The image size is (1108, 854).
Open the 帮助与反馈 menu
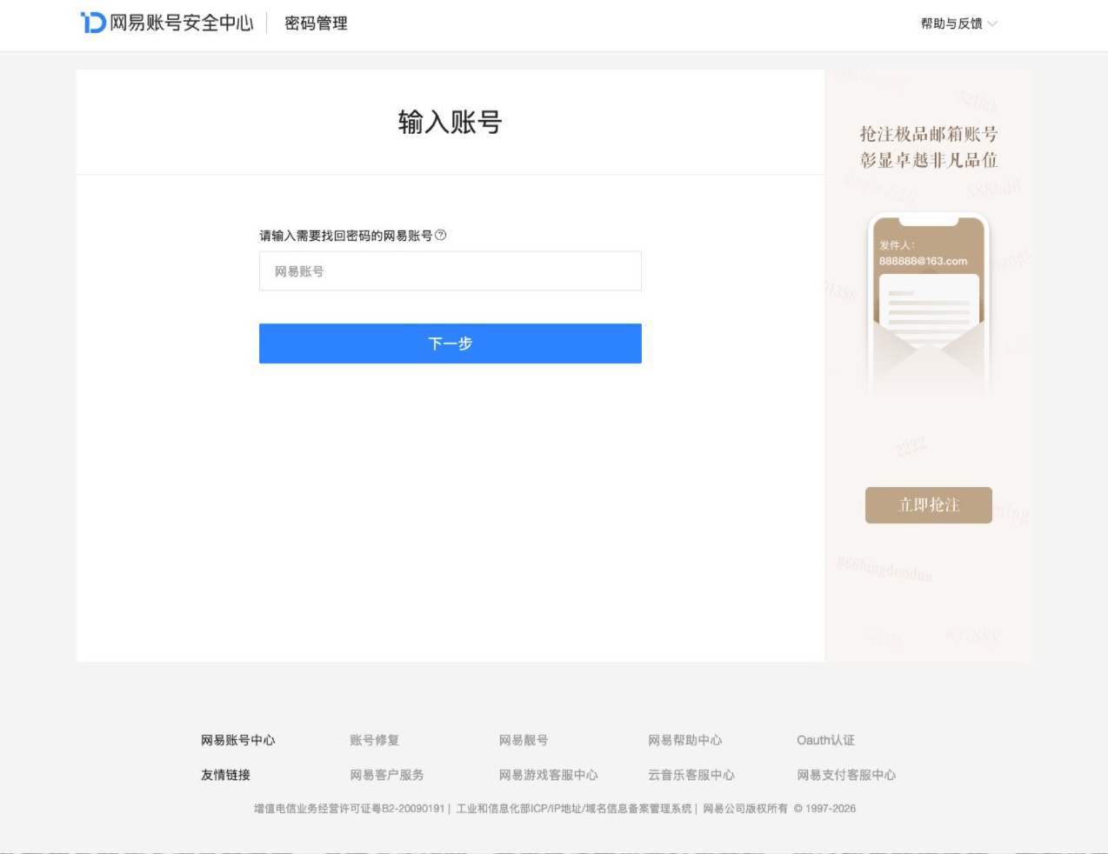pos(951,23)
